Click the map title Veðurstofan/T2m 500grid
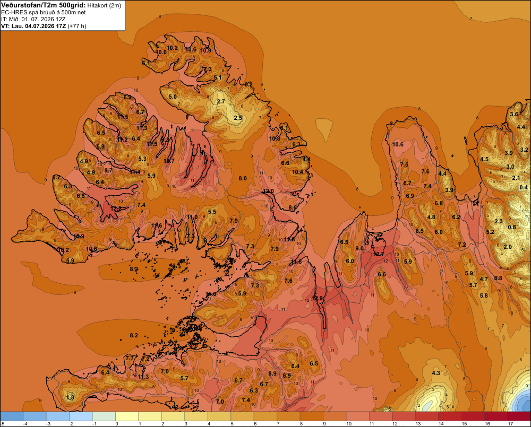This screenshot has width=531, height=427. click(x=44, y=5)
